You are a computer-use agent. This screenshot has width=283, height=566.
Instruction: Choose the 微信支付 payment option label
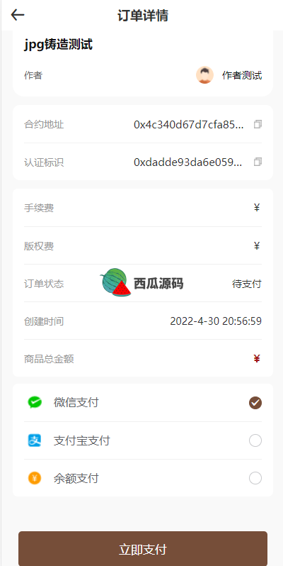pos(76,402)
